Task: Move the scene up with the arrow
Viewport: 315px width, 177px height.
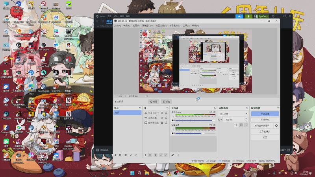Action: point(131,155)
